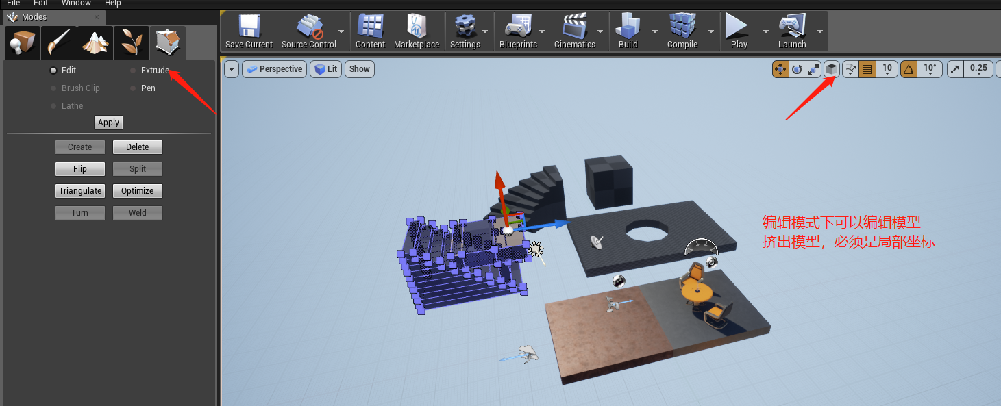The image size is (1001, 406).
Task: Click the Optimize button
Action: click(x=138, y=191)
